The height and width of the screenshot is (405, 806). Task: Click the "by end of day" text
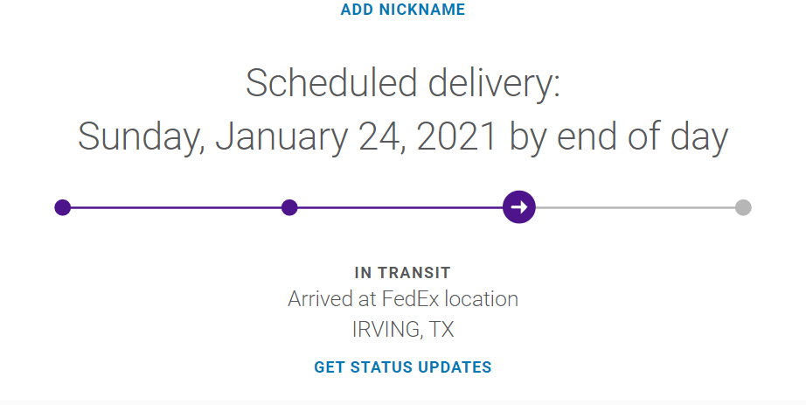[619, 137]
